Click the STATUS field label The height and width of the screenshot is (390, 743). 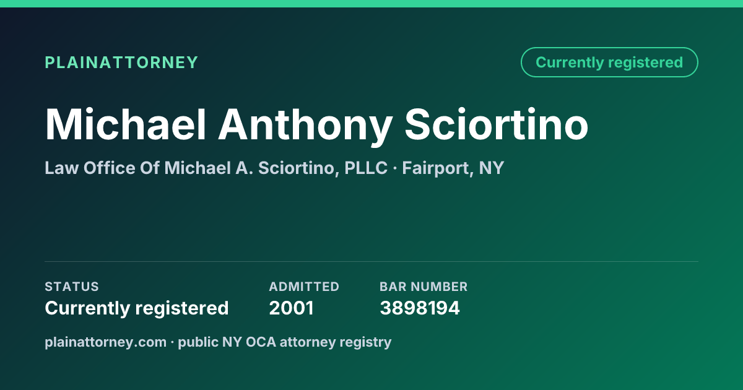tap(72, 287)
